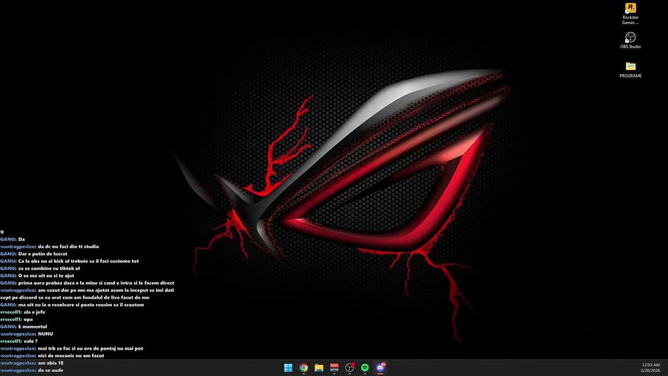
Task: Click chat message "NUNU"
Action: 45,334
